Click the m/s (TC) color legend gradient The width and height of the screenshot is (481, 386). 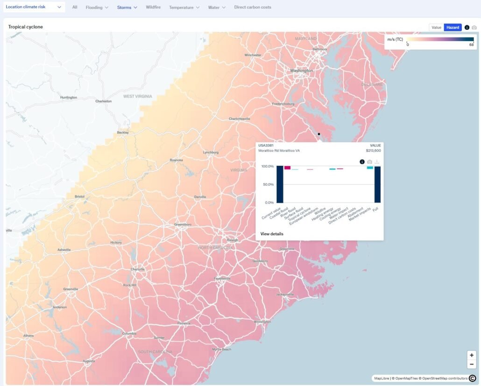(x=440, y=40)
